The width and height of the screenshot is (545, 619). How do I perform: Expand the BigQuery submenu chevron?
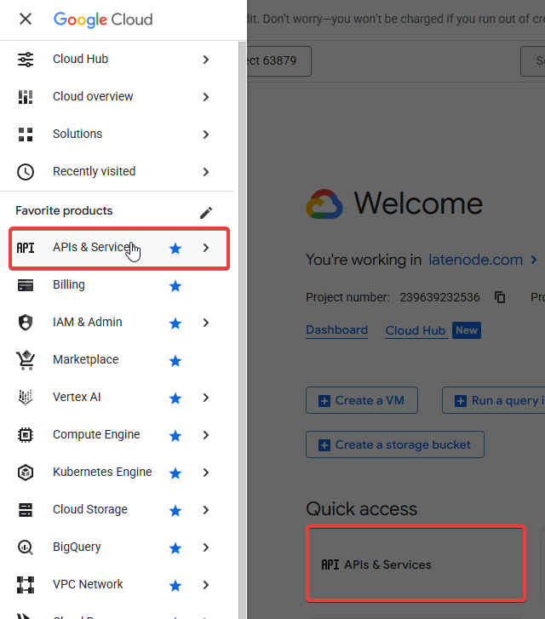[x=206, y=547]
